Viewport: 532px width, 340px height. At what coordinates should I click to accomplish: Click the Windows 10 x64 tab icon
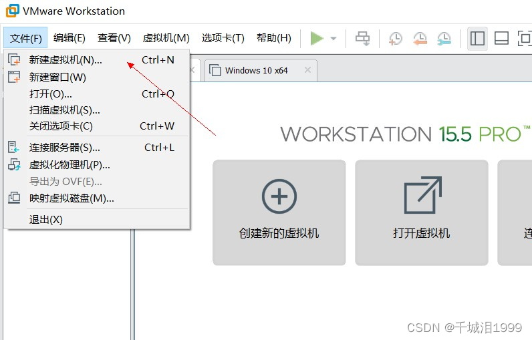click(215, 70)
